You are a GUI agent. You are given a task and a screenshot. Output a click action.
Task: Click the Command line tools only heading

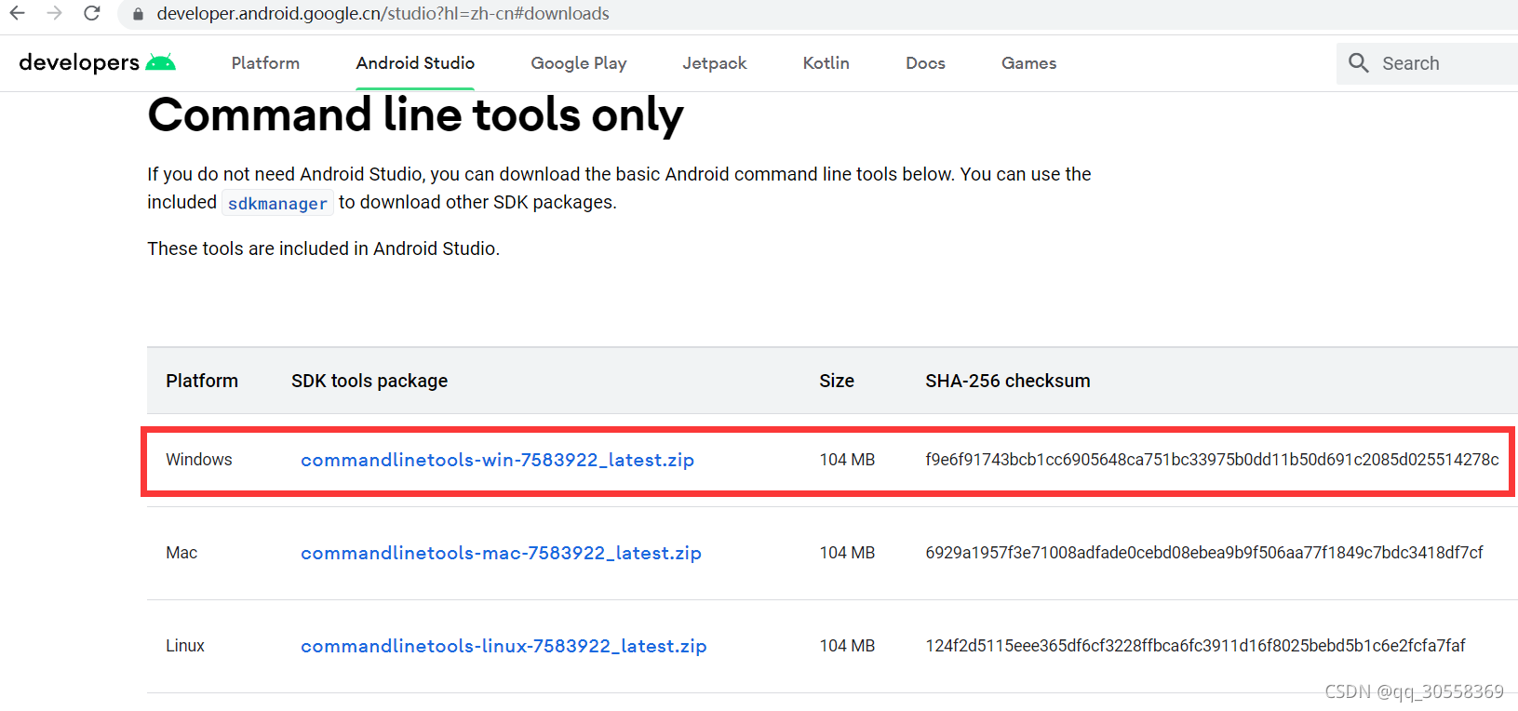[x=415, y=115]
